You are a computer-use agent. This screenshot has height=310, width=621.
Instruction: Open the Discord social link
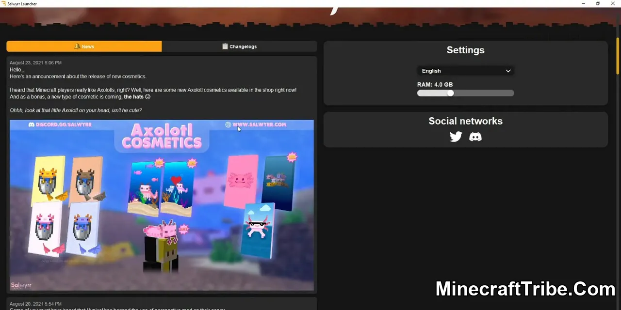[475, 137]
